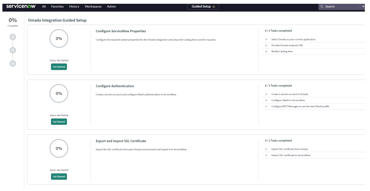Toggle the Guided Setup favorite star
Viewport: 370px width, 191px height.
click(214, 6)
